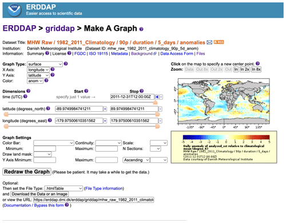Open License help tooltip icon
Viewport: 286px width, 223px height.
click(69, 53)
